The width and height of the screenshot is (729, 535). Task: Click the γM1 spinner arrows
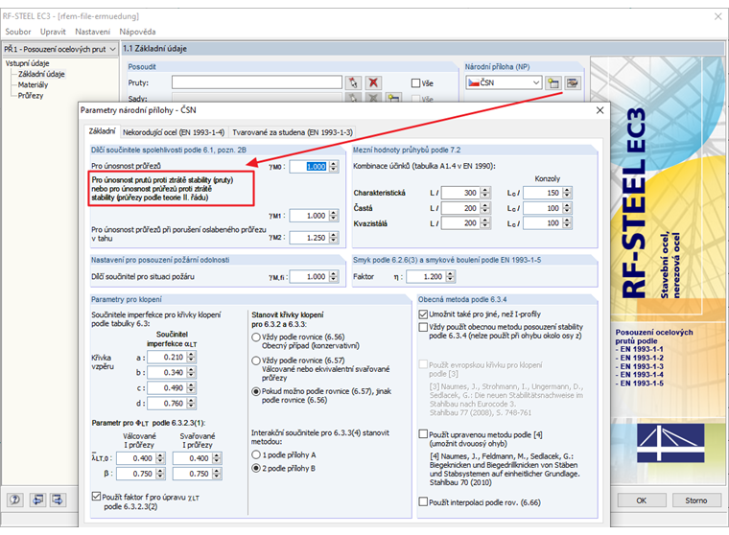[x=334, y=216]
